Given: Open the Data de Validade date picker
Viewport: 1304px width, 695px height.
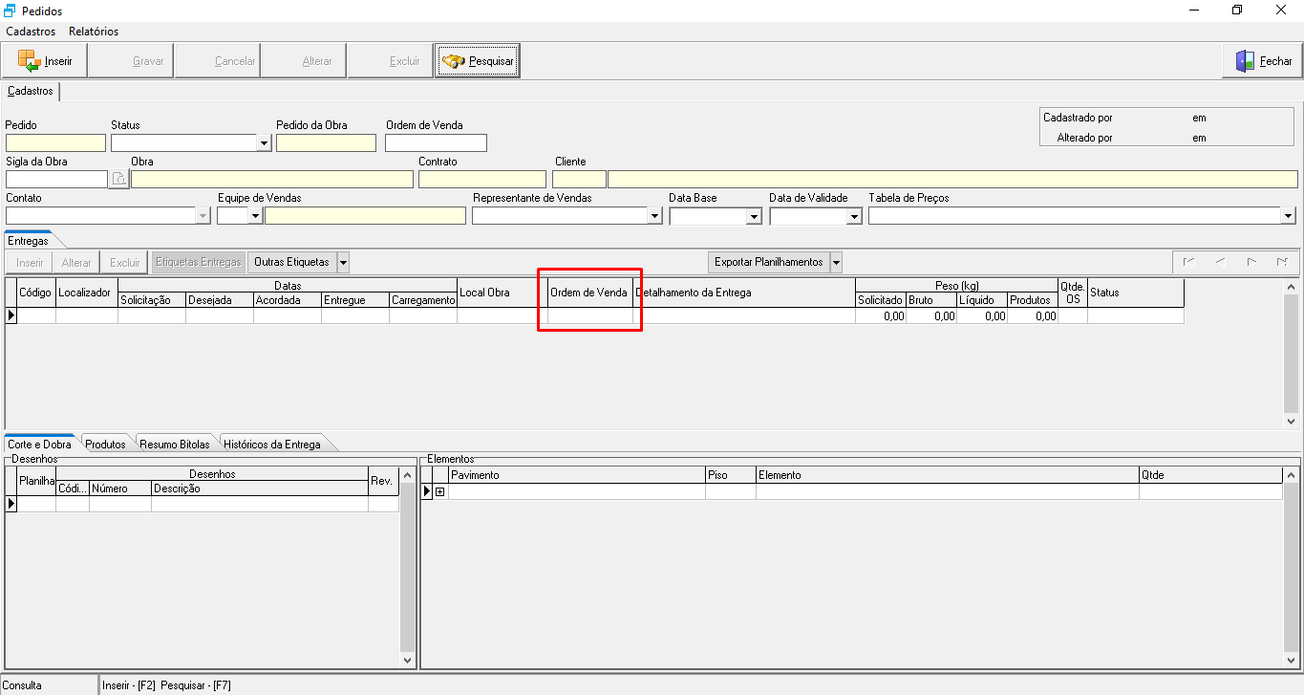Looking at the screenshot, I should click(x=854, y=216).
